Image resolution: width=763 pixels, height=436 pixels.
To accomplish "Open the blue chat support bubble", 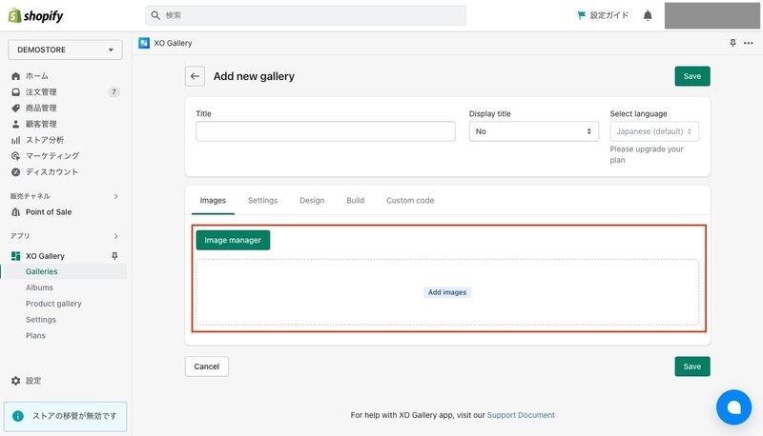I will 733,406.
